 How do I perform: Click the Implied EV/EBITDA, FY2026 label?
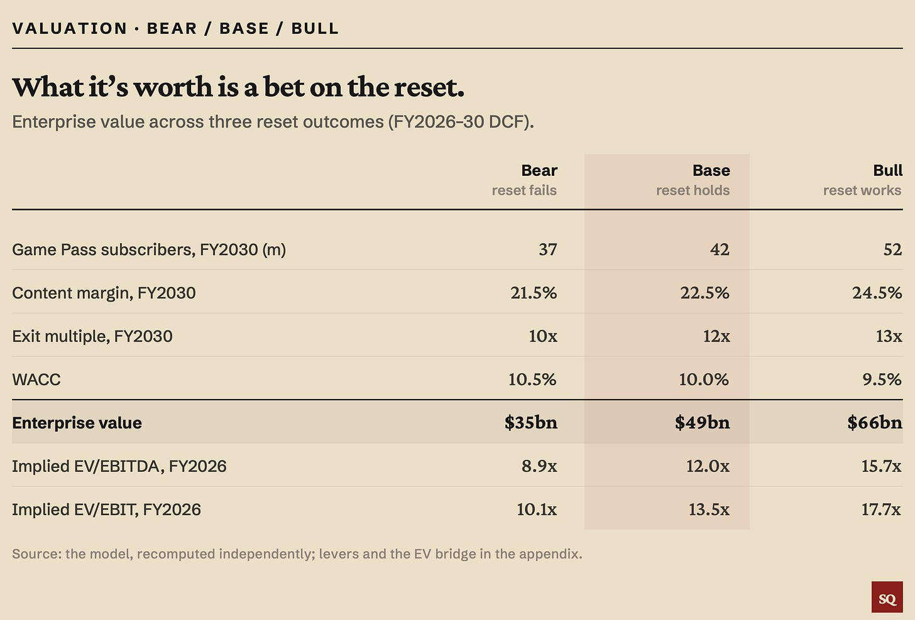119,466
